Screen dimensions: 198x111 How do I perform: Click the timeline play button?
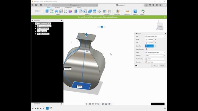click(38, 108)
